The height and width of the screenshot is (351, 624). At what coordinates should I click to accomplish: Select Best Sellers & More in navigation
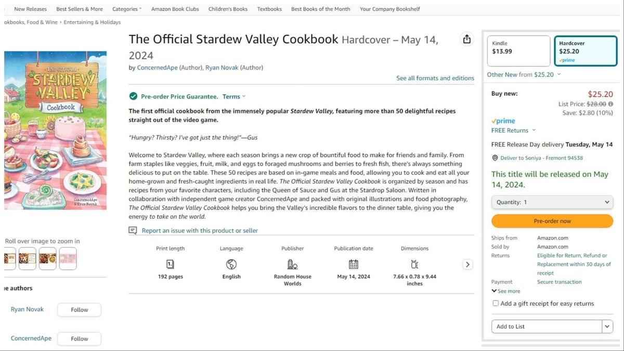point(79,9)
